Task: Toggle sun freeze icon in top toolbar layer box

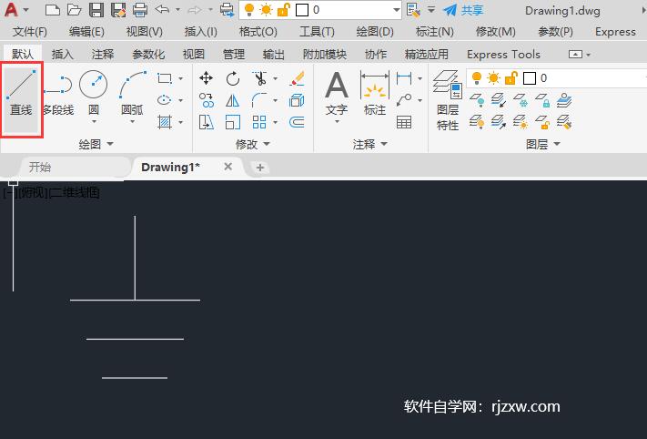Action: point(266,9)
